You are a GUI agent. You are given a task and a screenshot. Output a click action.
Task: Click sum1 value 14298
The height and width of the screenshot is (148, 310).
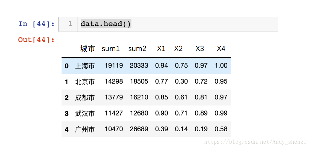(114, 81)
